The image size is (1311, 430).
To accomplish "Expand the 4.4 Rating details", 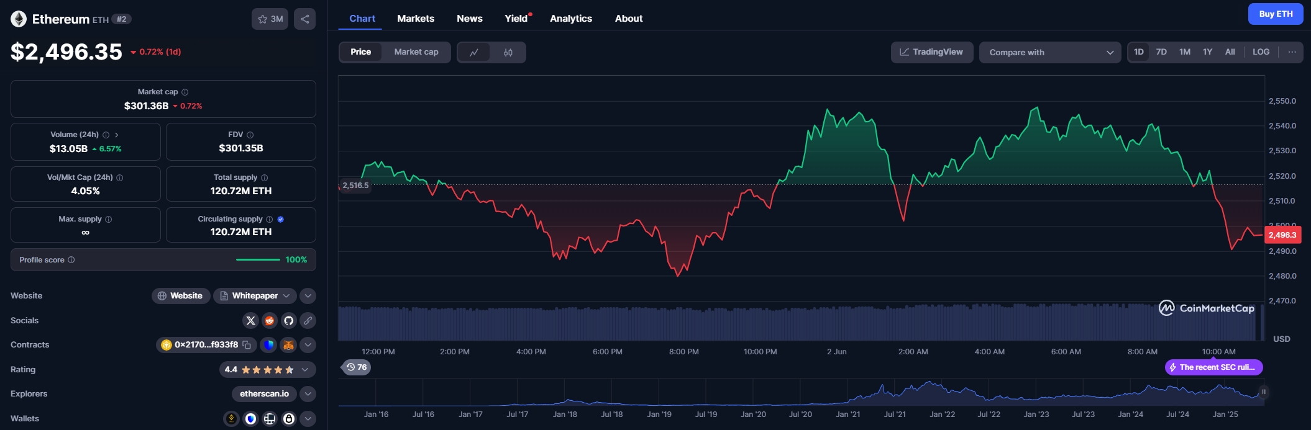I will pos(267,370).
